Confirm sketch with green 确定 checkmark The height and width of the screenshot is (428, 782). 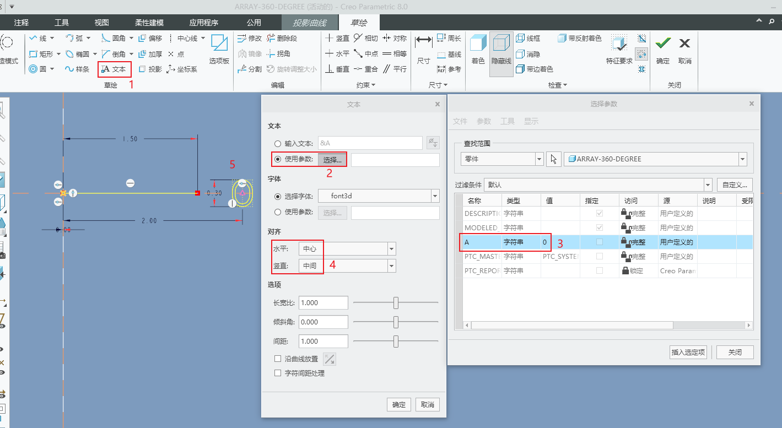tap(663, 50)
